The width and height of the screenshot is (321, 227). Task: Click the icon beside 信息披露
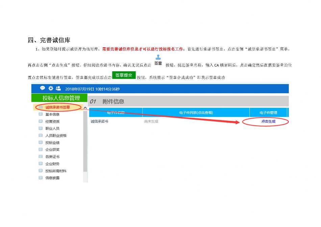(41, 178)
